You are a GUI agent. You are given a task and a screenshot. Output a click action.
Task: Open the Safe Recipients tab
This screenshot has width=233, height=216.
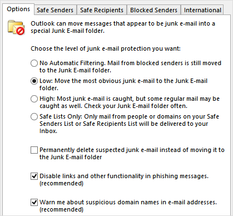(102, 10)
